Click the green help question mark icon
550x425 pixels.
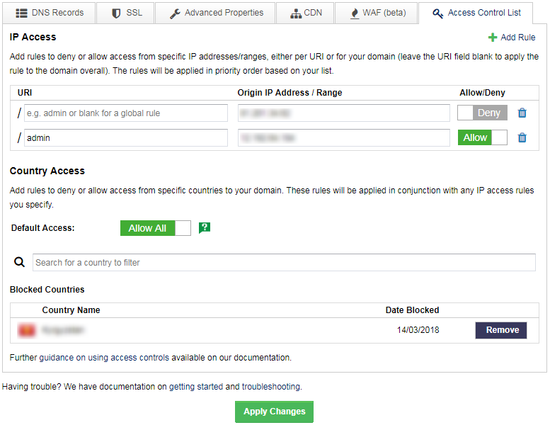(x=205, y=227)
